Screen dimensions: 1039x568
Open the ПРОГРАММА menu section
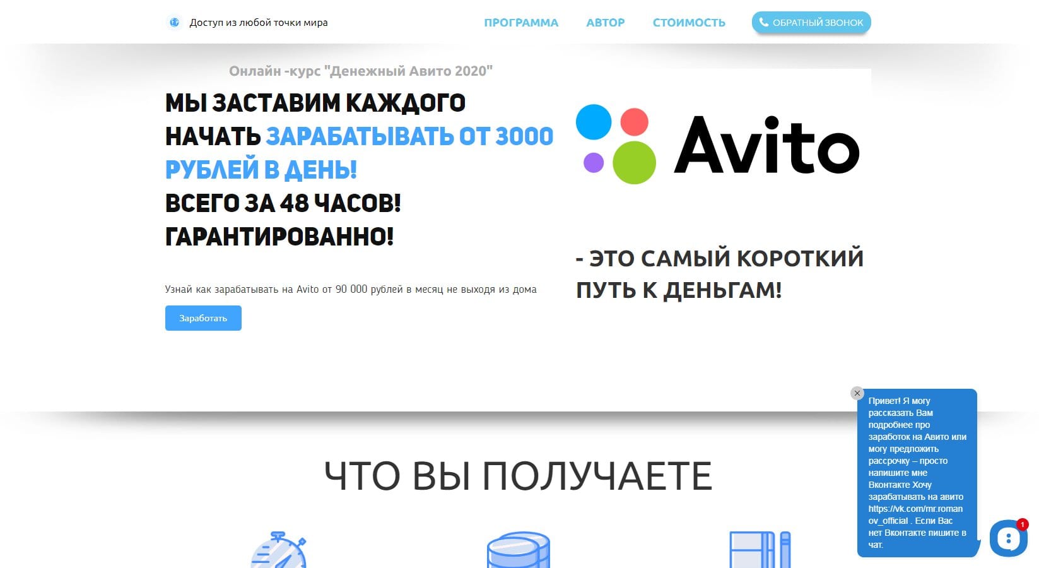point(521,23)
